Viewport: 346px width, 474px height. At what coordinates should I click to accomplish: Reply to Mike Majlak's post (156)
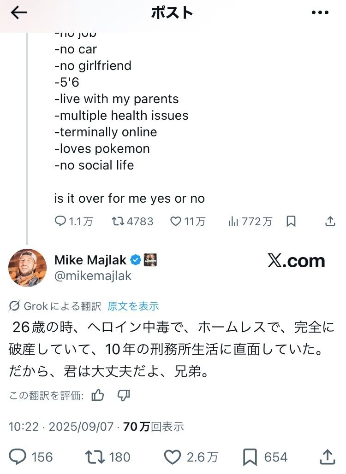pyautogui.click(x=18, y=457)
